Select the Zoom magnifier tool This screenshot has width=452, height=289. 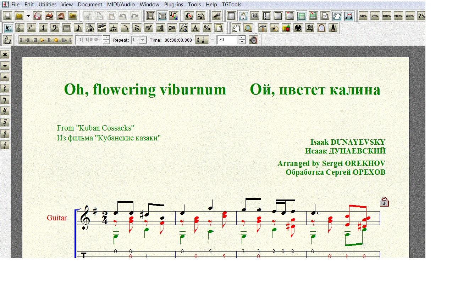(248, 28)
